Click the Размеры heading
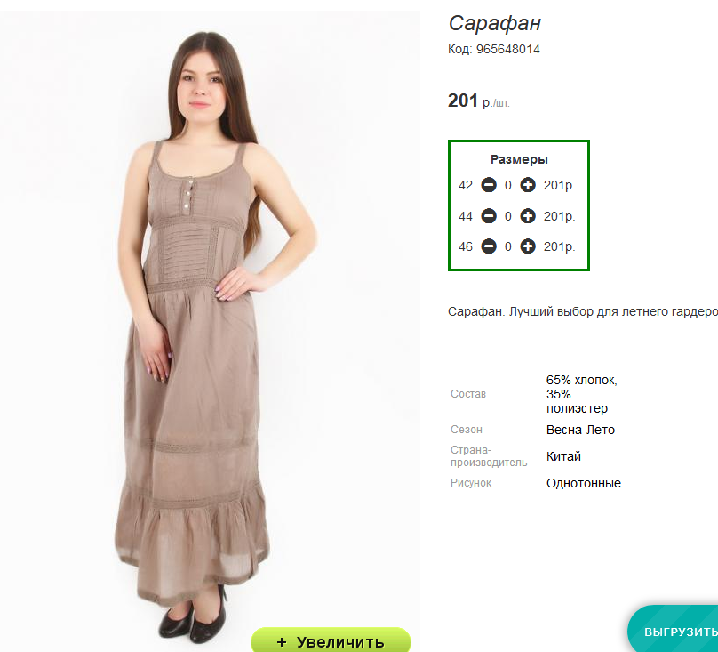Viewport: 718px width, 652px height. [519, 159]
